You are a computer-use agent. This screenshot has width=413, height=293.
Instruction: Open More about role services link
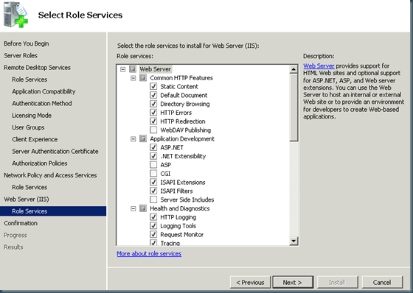coord(149,254)
